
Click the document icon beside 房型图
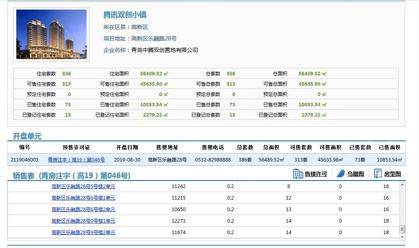(378, 173)
